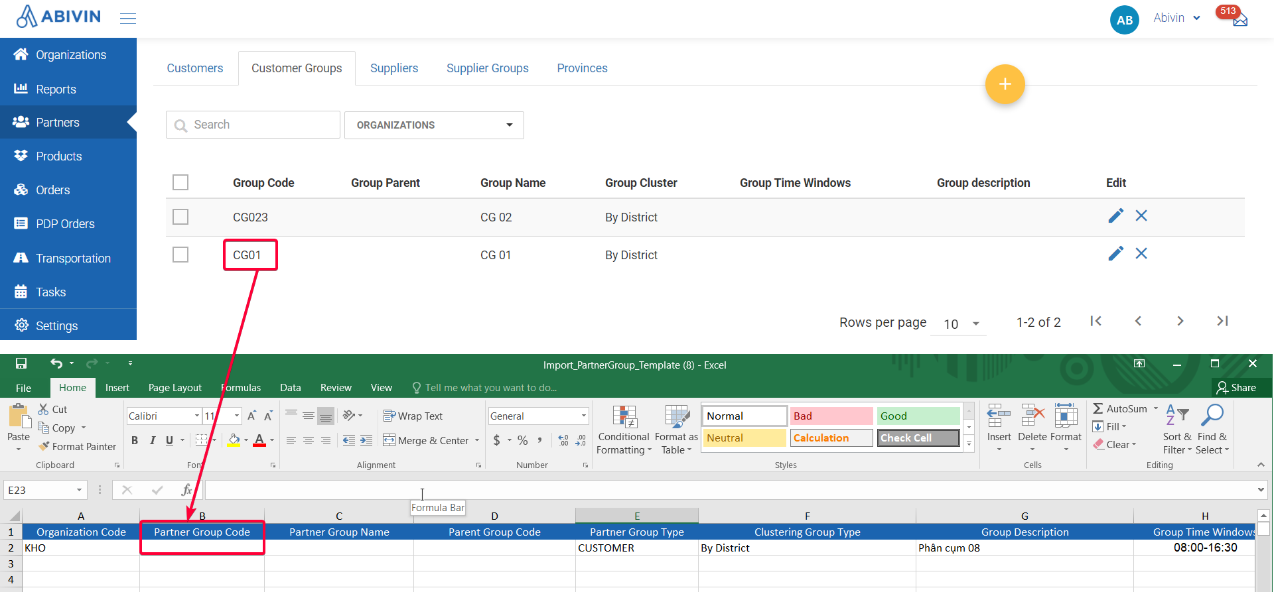This screenshot has width=1274, height=592.
Task: Toggle the select-all header checkbox
Action: [180, 182]
